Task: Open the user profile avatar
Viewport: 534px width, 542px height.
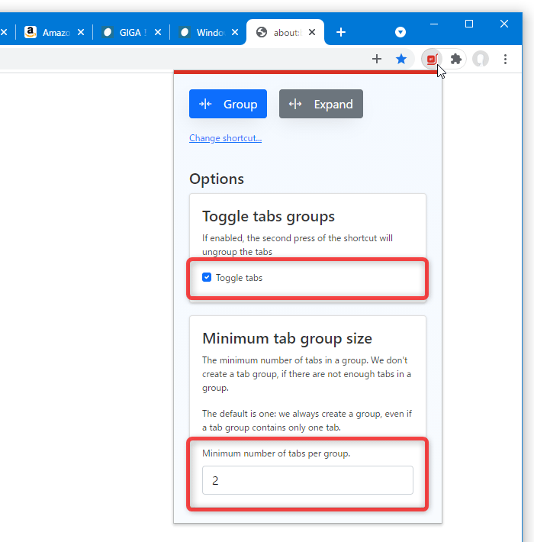Action: coord(481,59)
